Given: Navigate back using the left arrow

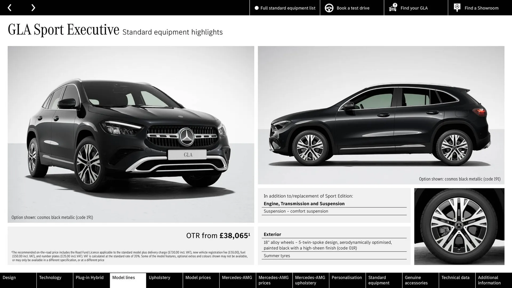Looking at the screenshot, I should click(10, 7).
